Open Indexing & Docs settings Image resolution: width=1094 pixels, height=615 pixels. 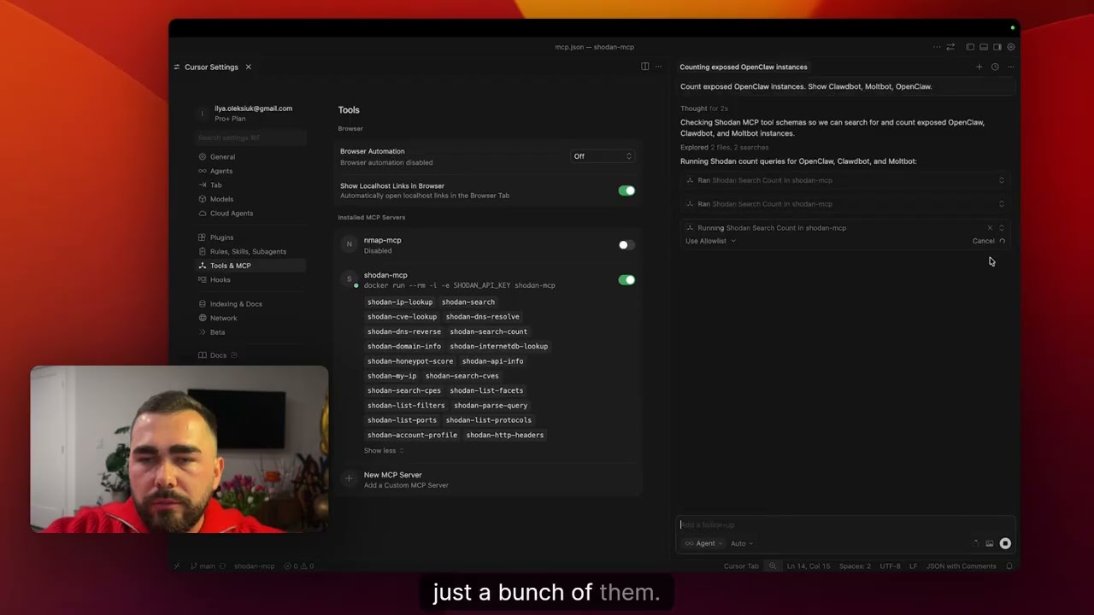250,304
